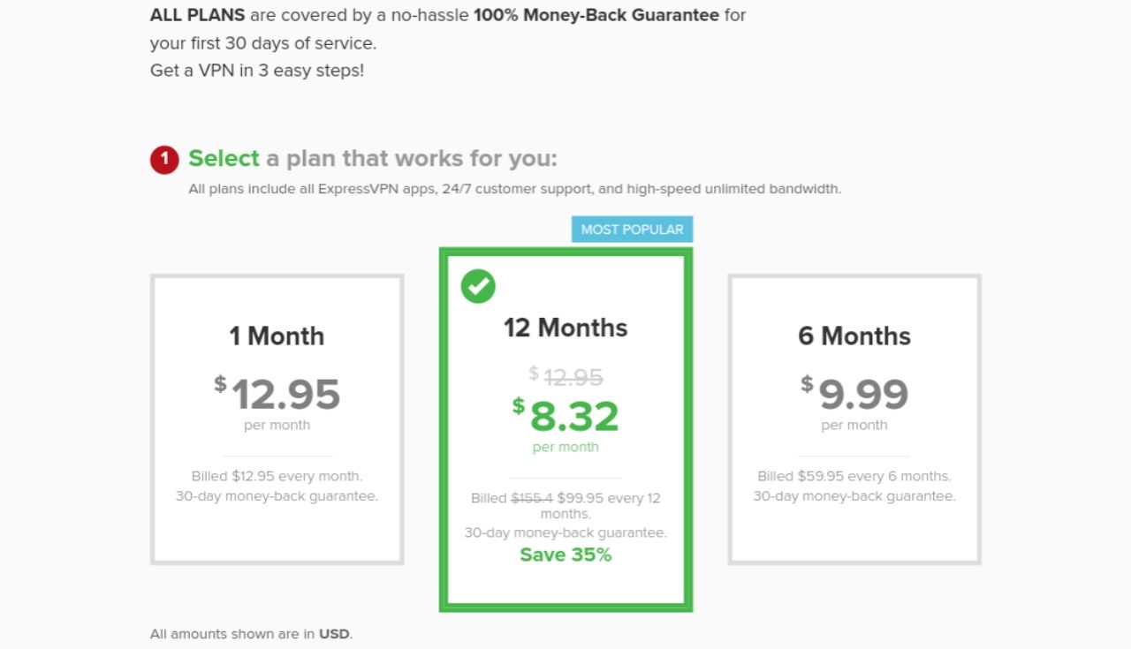Click the crossed-out $12.95 original price
This screenshot has width=1131, height=649.
coord(573,378)
